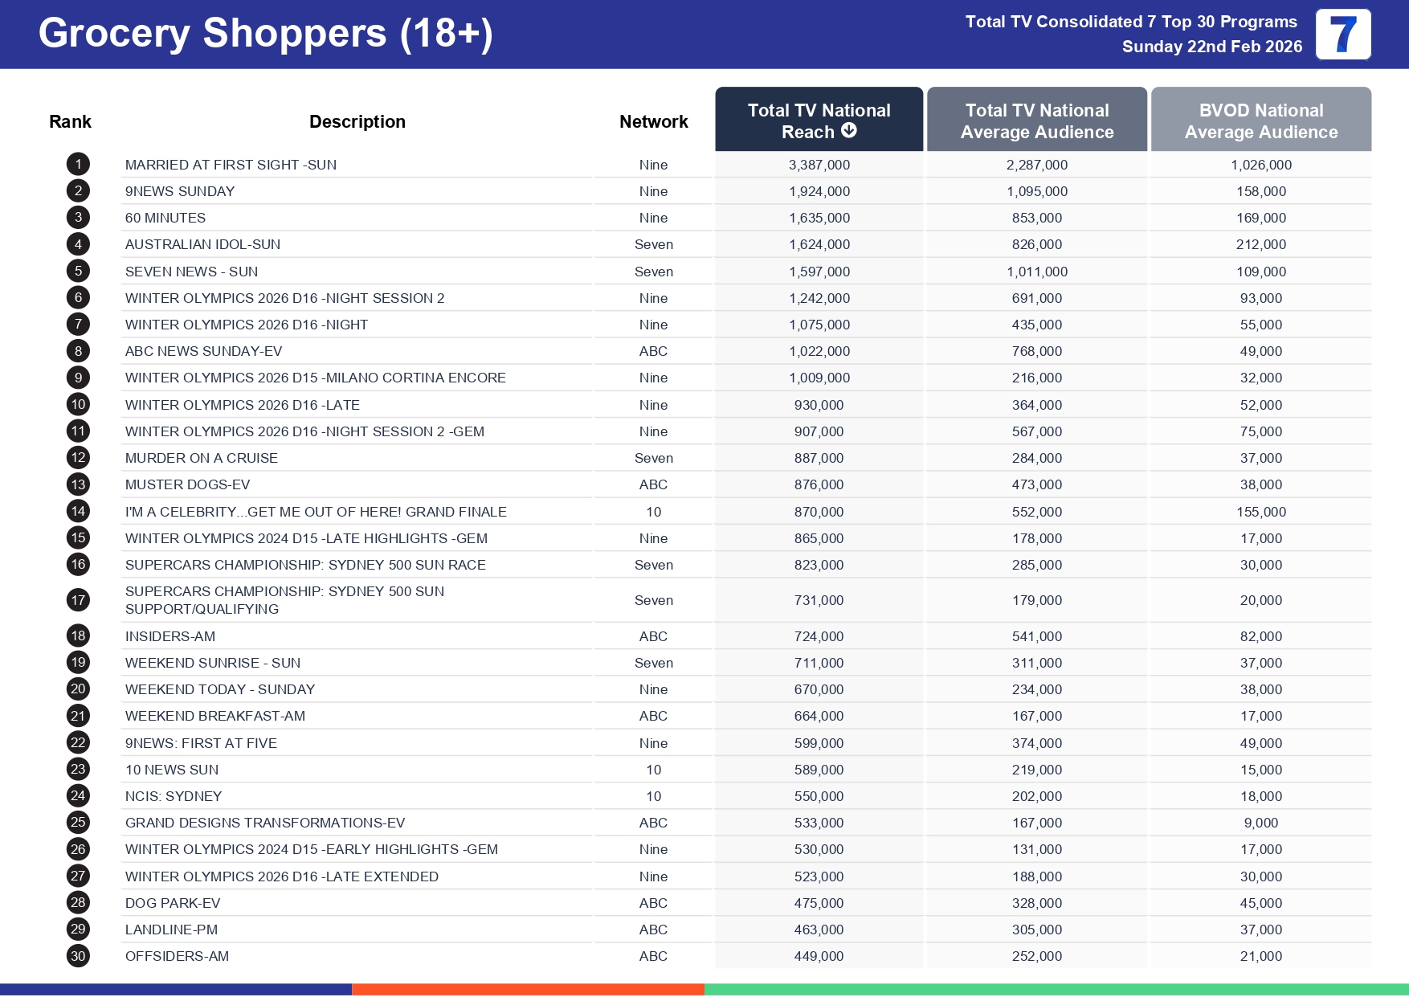Click the rank 24 circle badge
1409x997 pixels.
[x=78, y=796]
